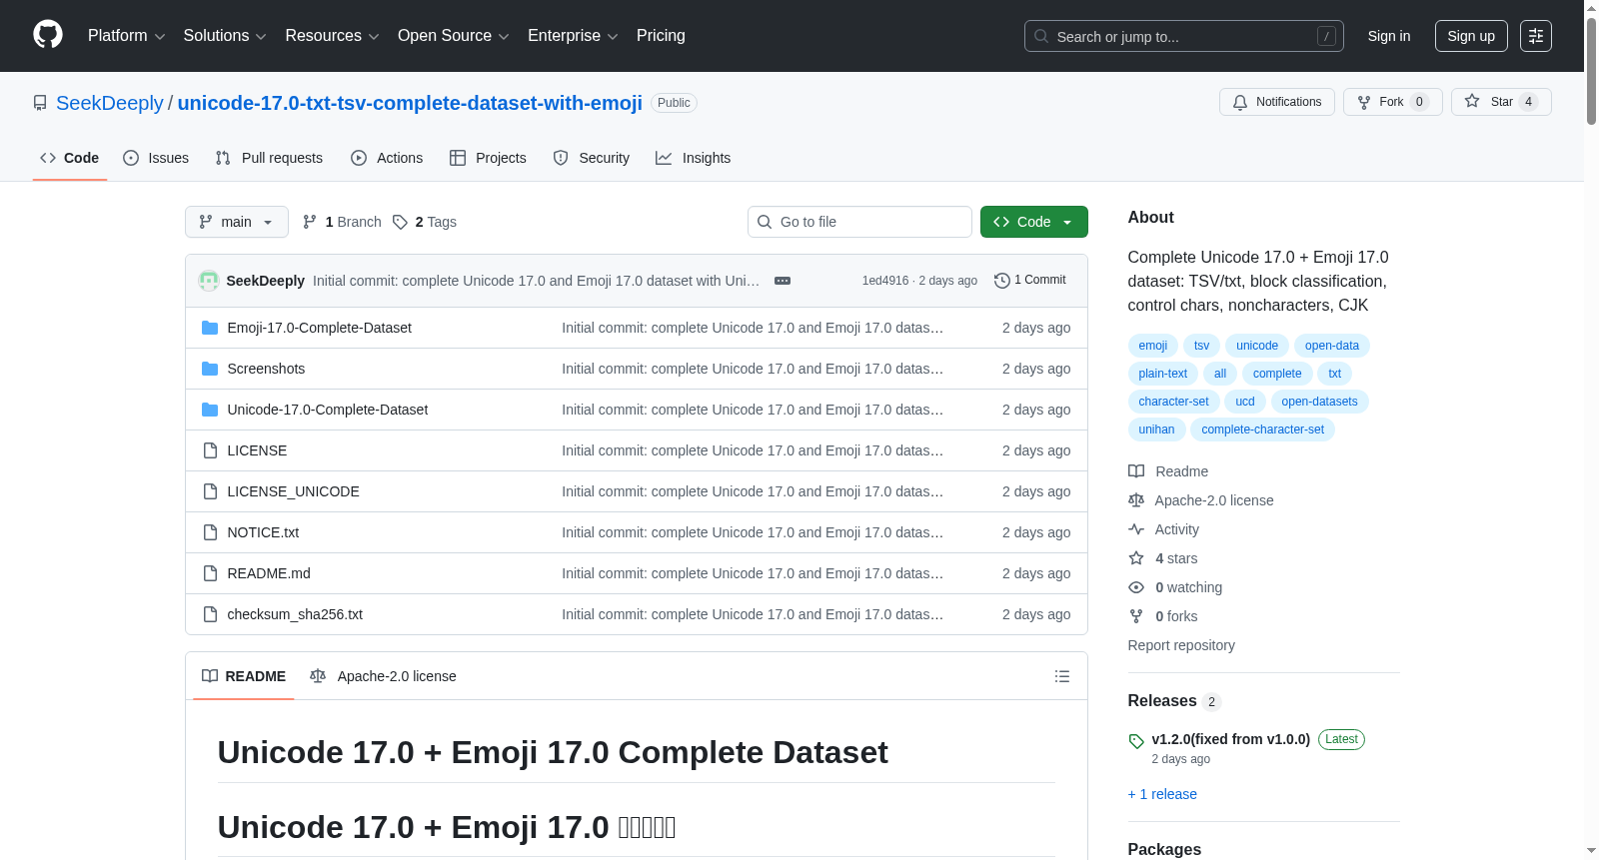Viewport: 1599px width, 860px height.
Task: Click the LICENSE file icon
Action: (210, 450)
